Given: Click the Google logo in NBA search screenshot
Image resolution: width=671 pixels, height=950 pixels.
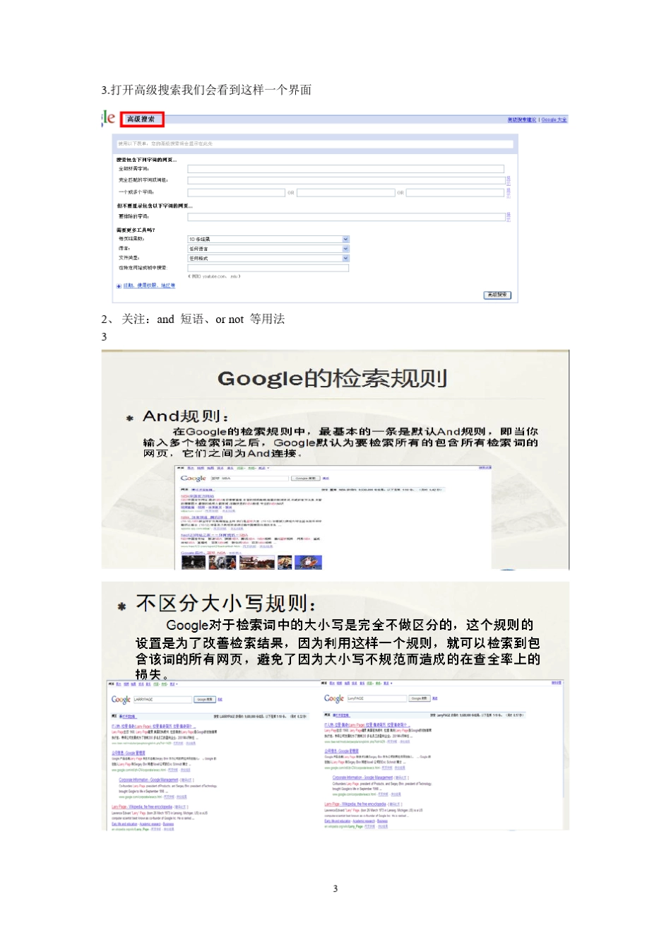Looking at the screenshot, I should (194, 479).
